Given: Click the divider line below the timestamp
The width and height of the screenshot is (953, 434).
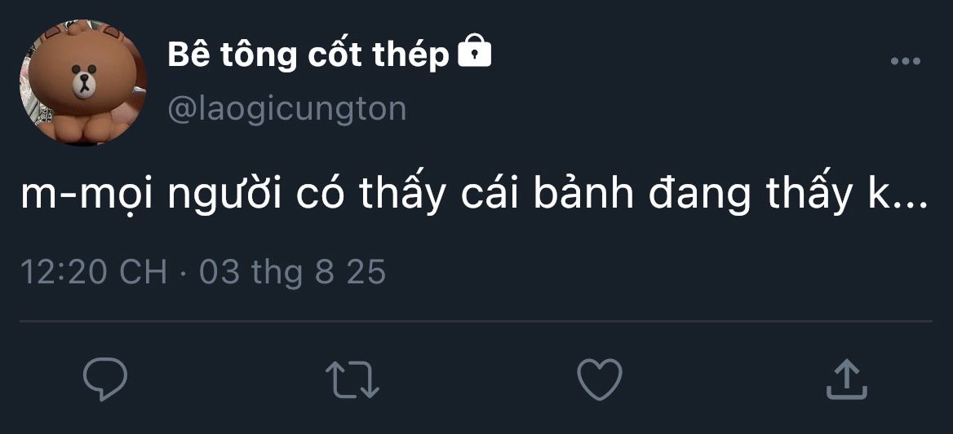Looking at the screenshot, I should pyautogui.click(x=476, y=322).
